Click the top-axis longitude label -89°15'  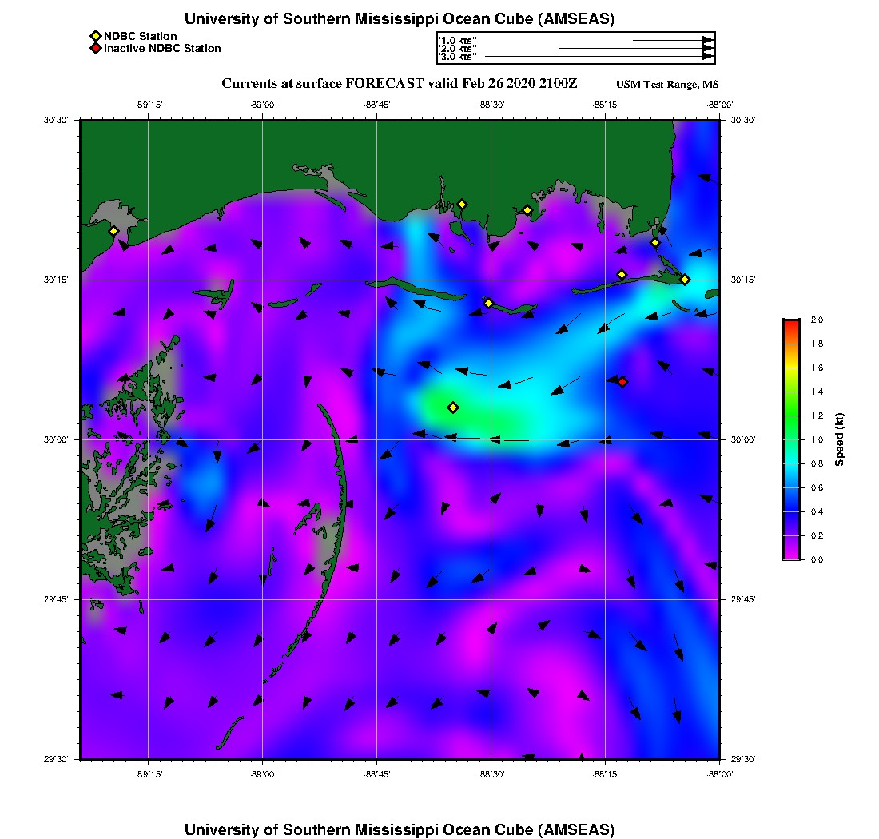click(x=149, y=105)
